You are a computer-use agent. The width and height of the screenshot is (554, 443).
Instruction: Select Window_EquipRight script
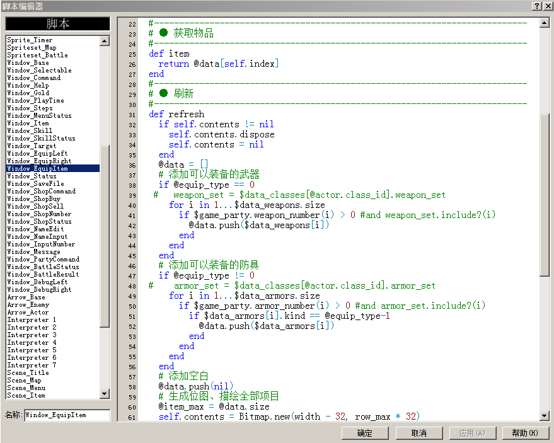(x=39, y=161)
